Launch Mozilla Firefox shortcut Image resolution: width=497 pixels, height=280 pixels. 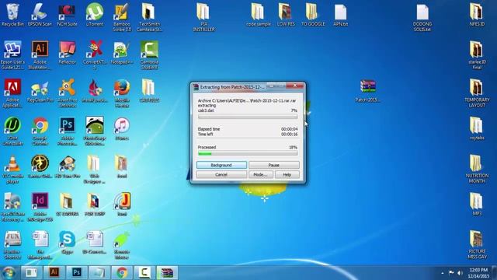[122, 93]
